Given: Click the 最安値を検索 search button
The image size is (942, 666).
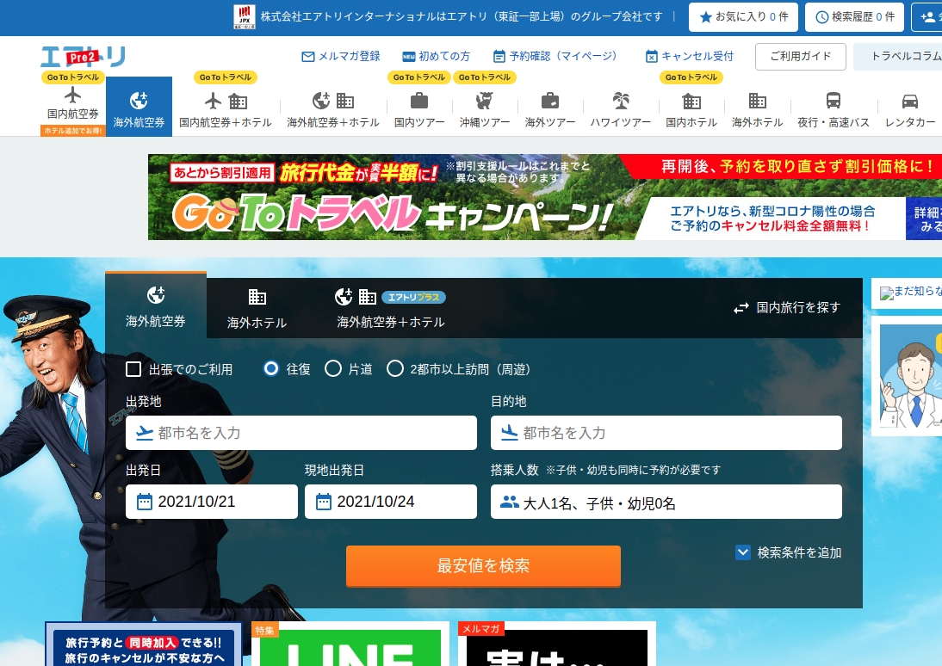Looking at the screenshot, I should (x=483, y=565).
